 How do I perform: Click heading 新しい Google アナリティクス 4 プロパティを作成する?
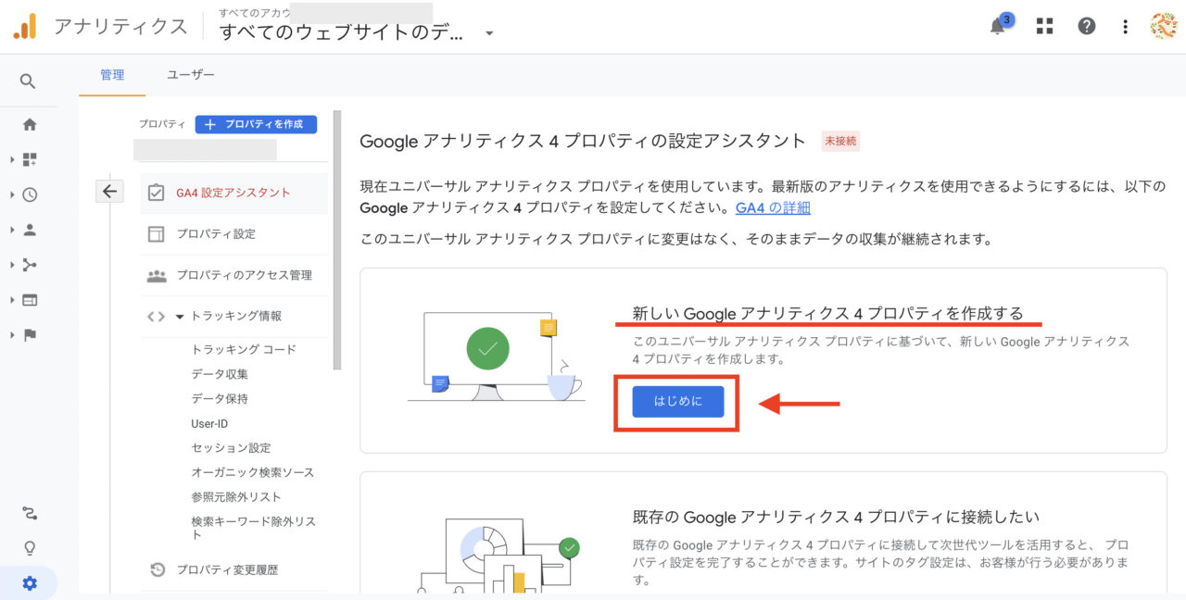click(x=827, y=314)
